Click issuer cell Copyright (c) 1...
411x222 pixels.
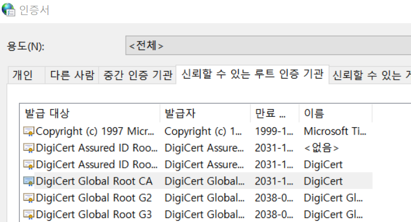pos(203,131)
